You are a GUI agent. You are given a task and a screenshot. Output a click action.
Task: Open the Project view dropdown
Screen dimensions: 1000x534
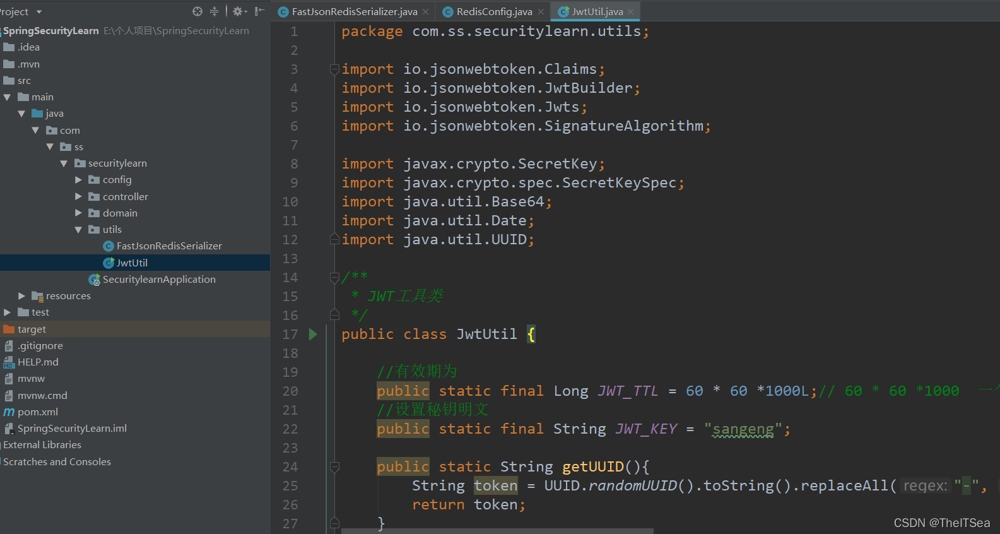tap(39, 12)
